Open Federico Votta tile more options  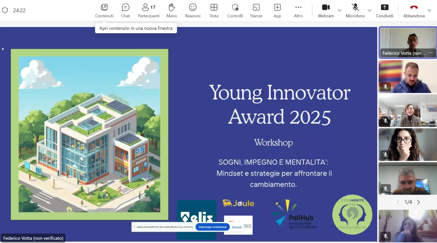point(430,53)
